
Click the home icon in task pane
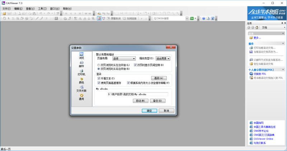(x=257, y=27)
